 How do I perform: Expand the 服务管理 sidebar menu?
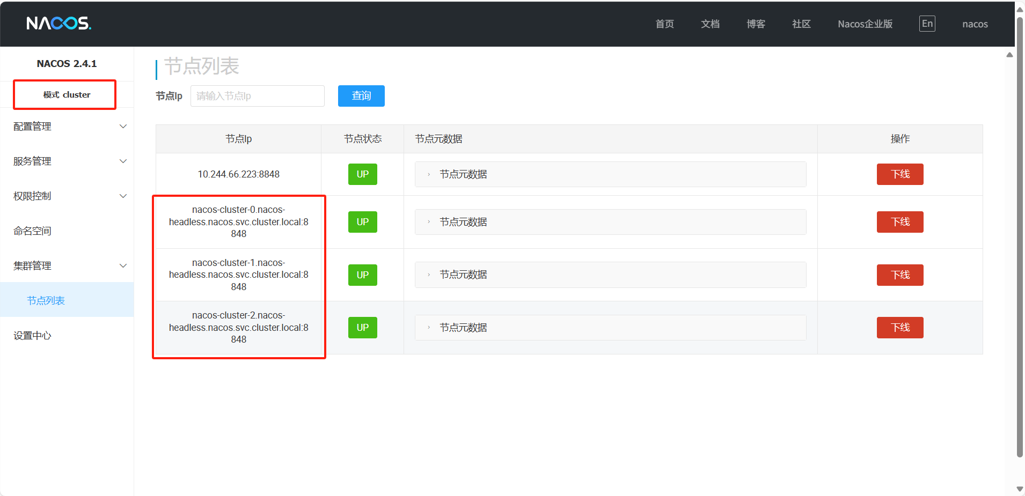pyautogui.click(x=67, y=161)
